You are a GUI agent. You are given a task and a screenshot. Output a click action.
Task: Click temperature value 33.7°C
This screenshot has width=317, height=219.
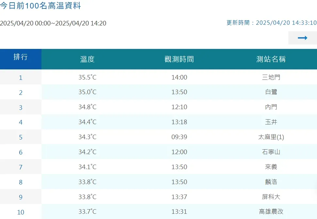pyautogui.click(x=87, y=212)
